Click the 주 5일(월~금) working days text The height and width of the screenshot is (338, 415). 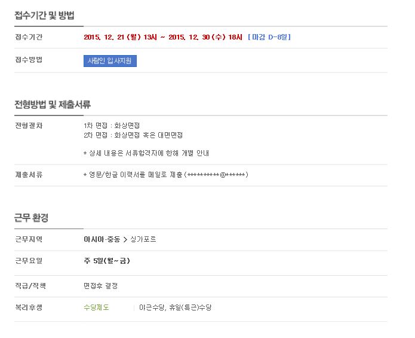coord(107,261)
